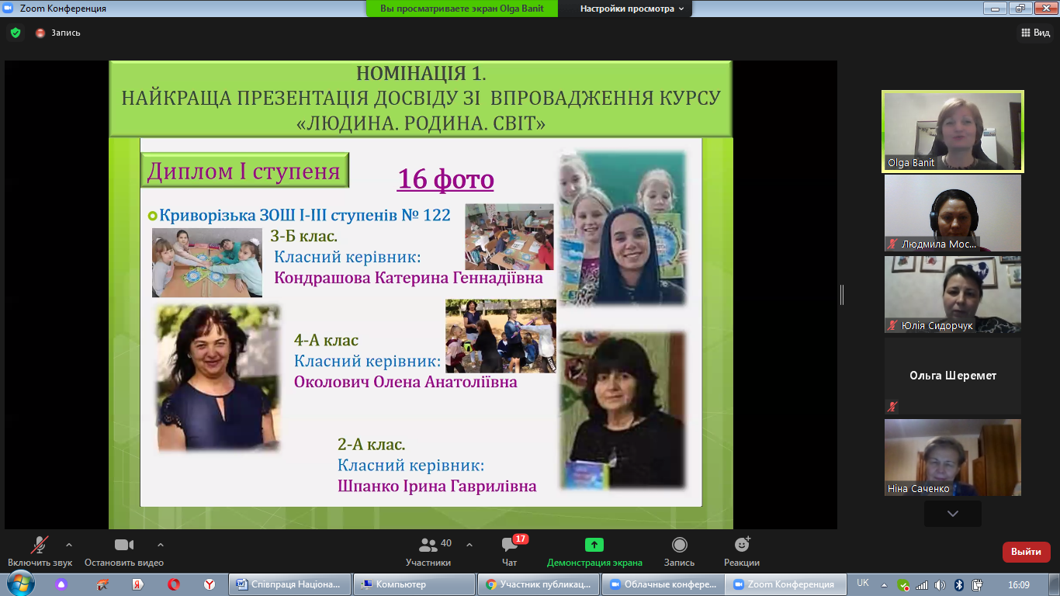Open the Reactions emoji icon
Image resolution: width=1060 pixels, height=596 pixels.
point(741,545)
